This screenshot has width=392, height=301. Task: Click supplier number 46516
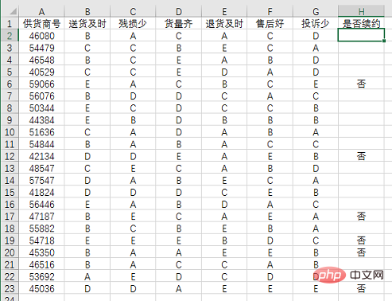(x=41, y=264)
